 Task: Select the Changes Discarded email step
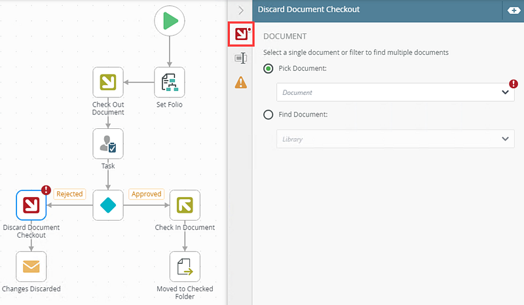[31, 266]
